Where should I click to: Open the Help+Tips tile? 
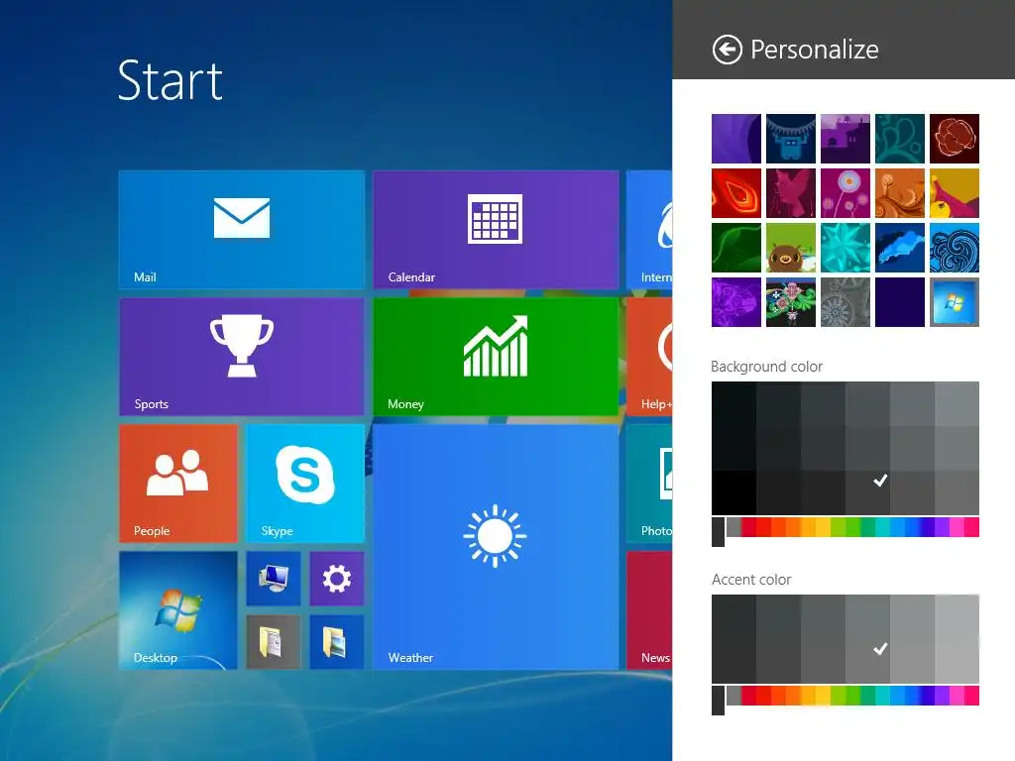649,356
